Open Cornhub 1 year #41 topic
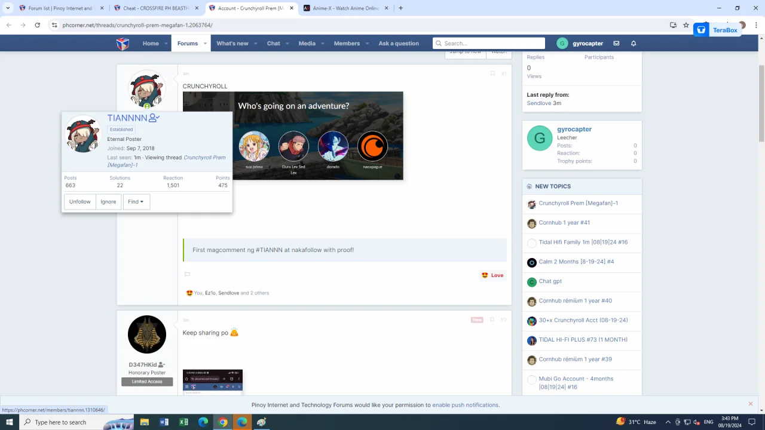Screen dimensions: 765x430 pyautogui.click(x=564, y=223)
